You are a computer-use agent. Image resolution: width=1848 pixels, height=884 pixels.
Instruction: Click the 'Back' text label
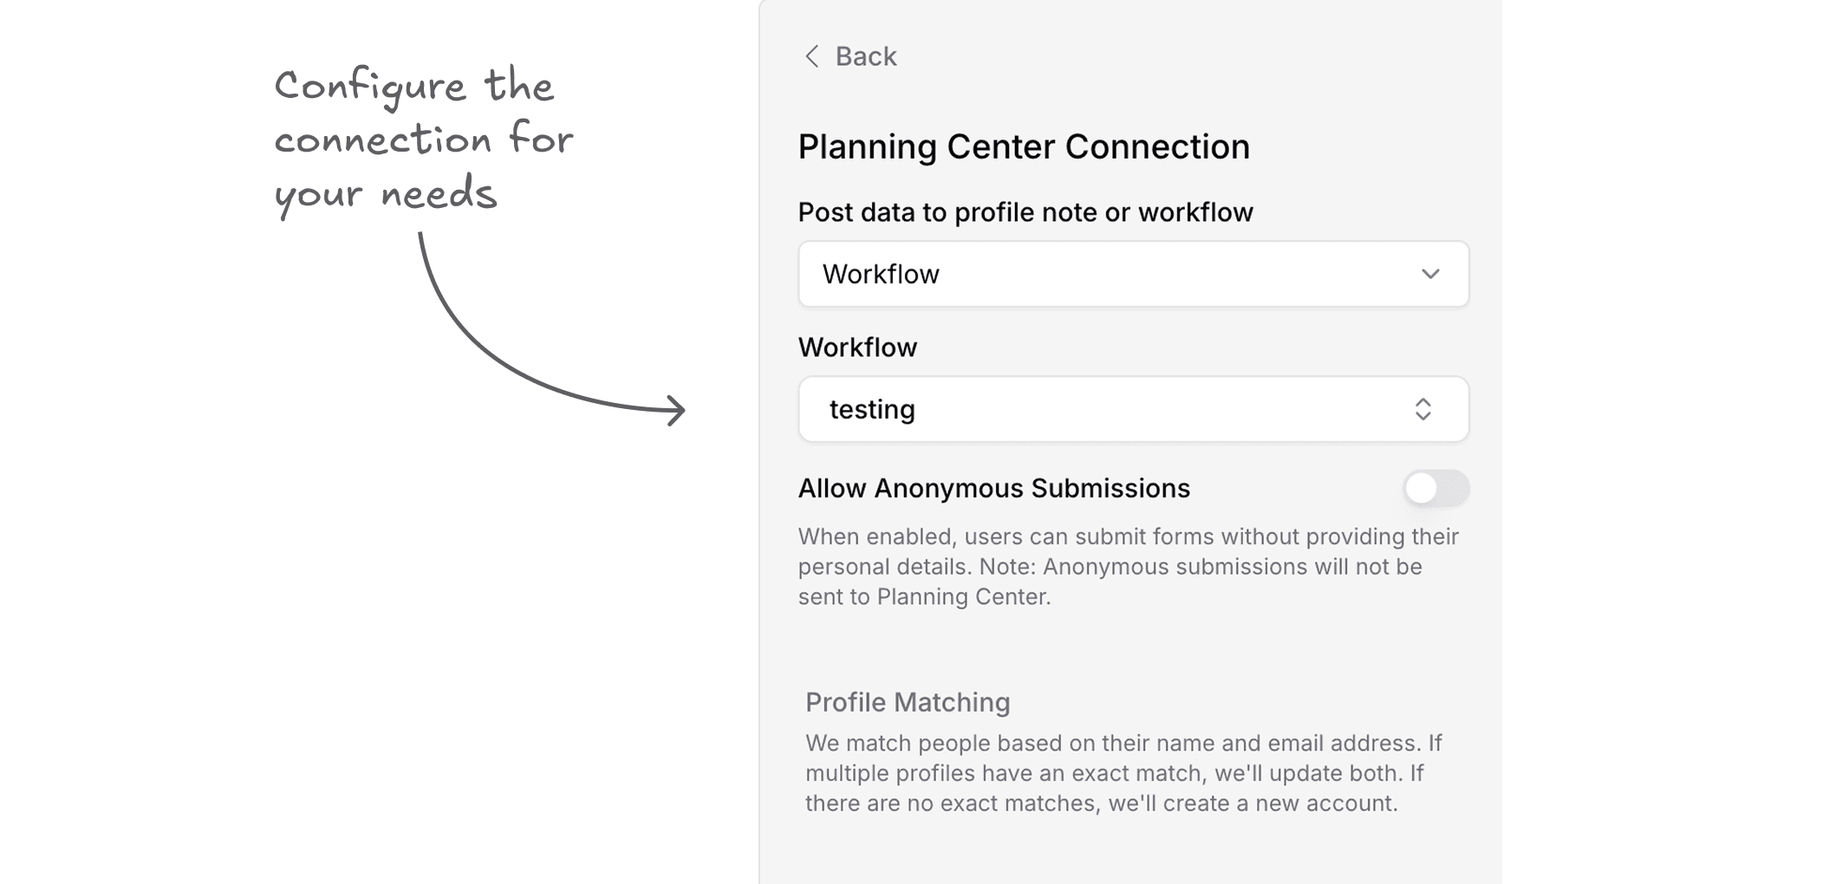(x=866, y=56)
